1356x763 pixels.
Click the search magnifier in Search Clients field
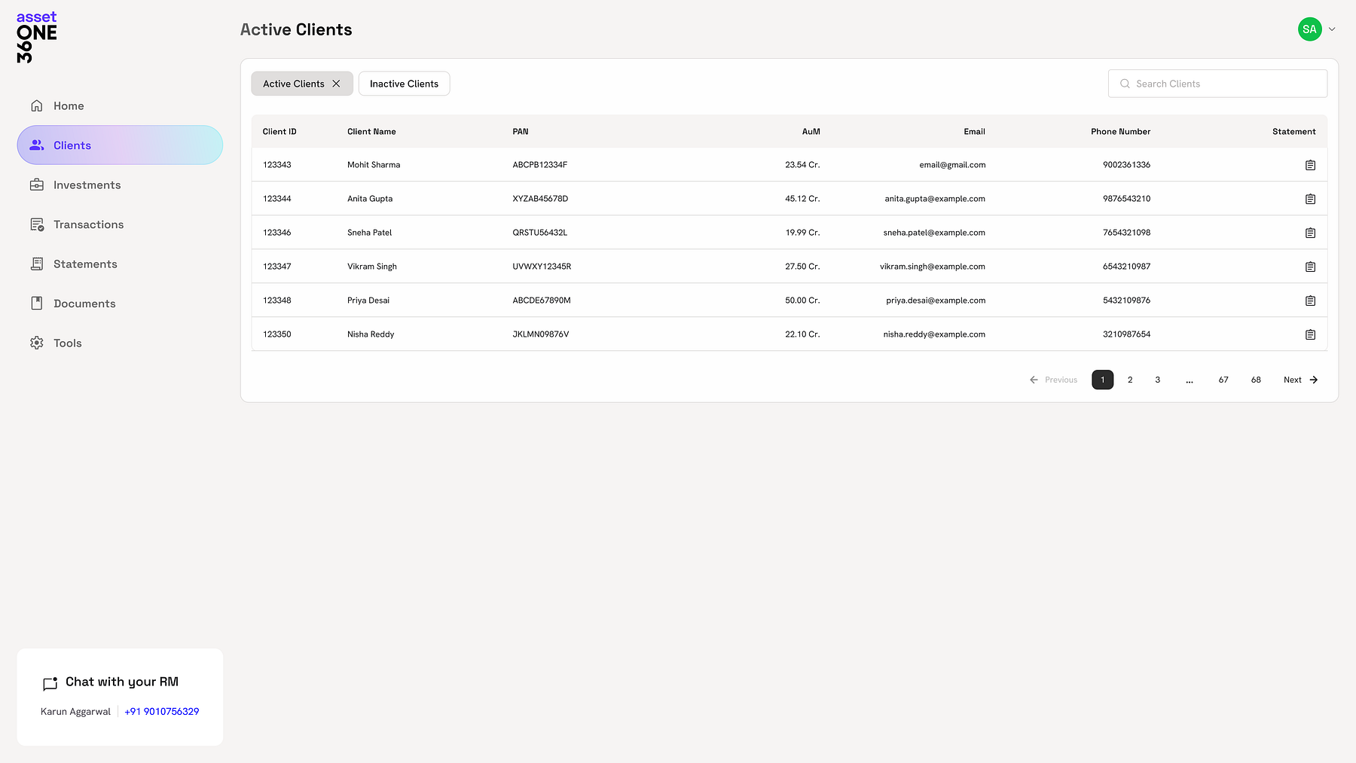[1125, 84]
